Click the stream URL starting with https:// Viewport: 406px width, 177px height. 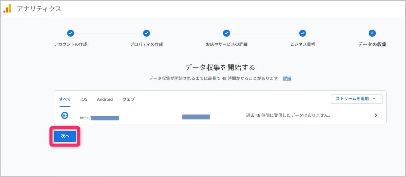click(99, 118)
